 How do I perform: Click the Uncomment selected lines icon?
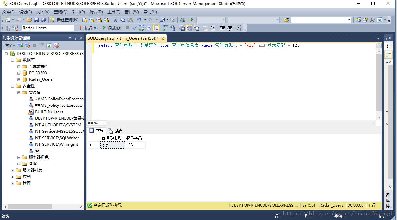[x=213, y=28]
